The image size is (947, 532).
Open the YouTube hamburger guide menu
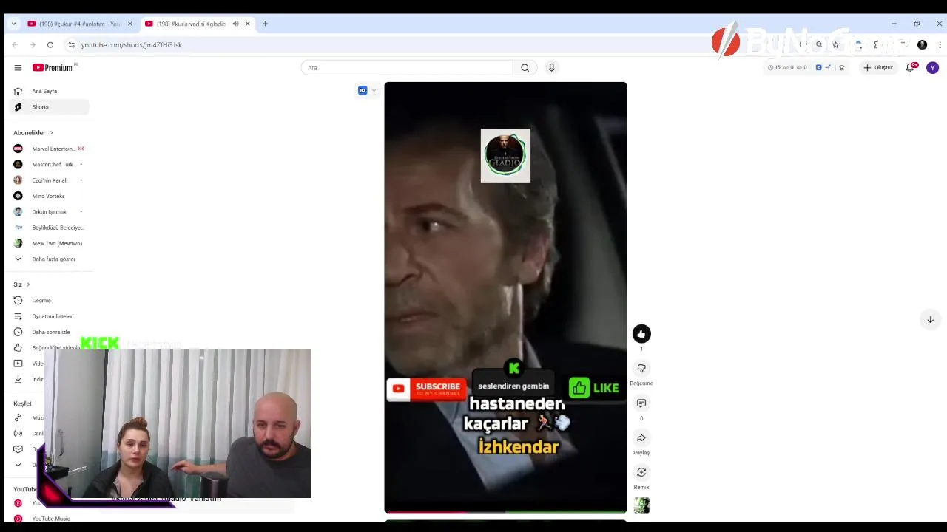18,67
